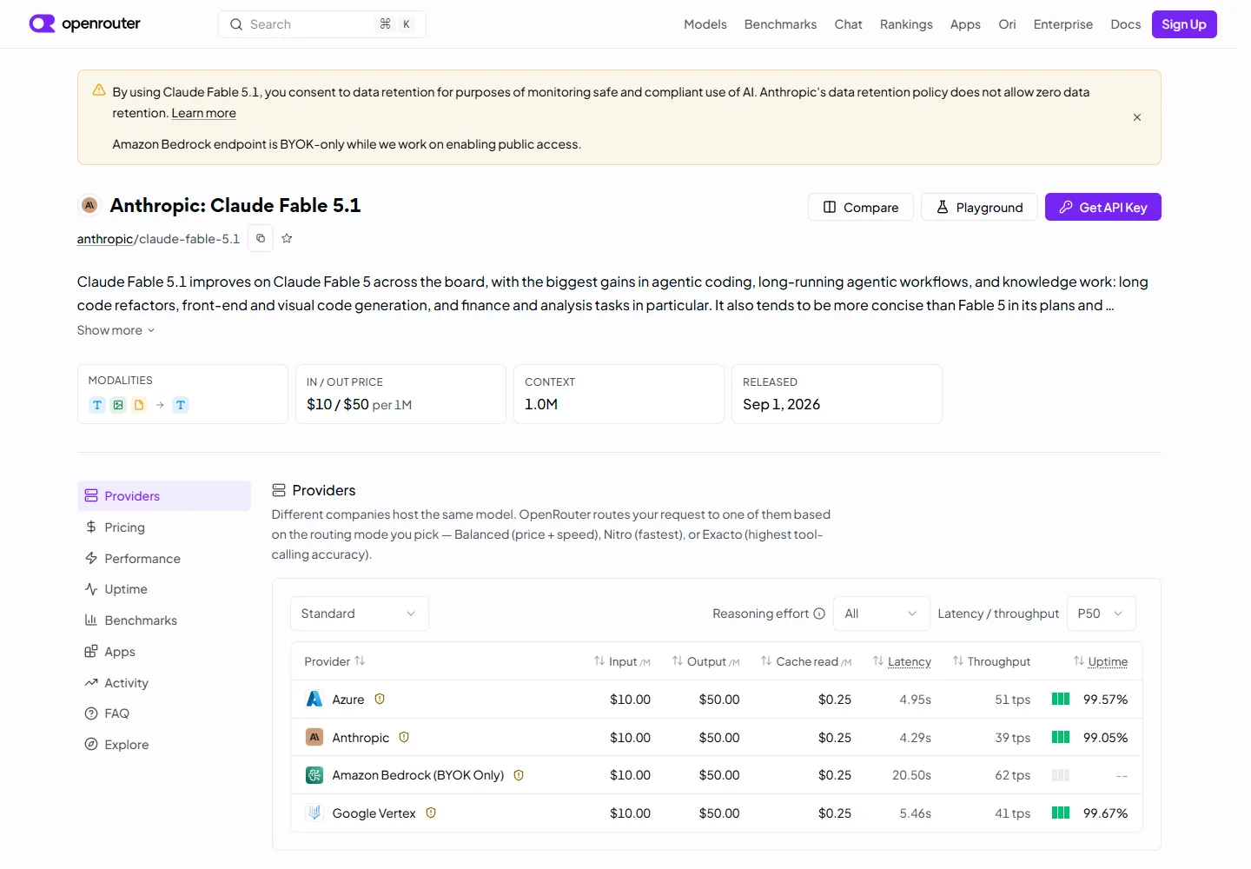This screenshot has height=869, width=1251.
Task: Open Apps in the top navigation
Action: tap(965, 24)
